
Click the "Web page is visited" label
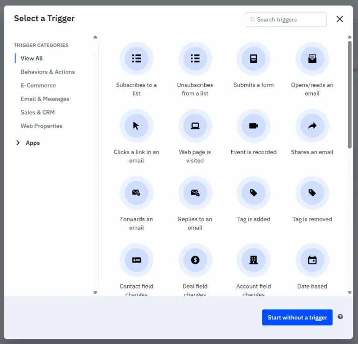click(195, 156)
